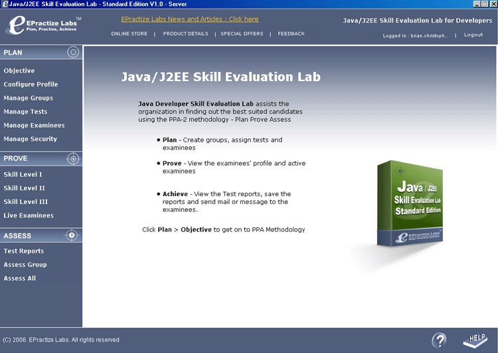The width and height of the screenshot is (498, 353).
Task: Select the PROVE section header
Action: click(x=41, y=158)
